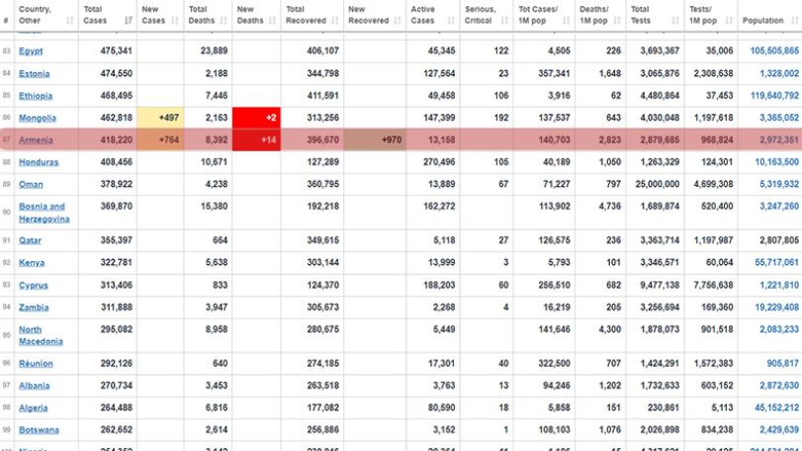This screenshot has width=802, height=451.
Task: Open the Botswana country link
Action: pyautogui.click(x=39, y=430)
